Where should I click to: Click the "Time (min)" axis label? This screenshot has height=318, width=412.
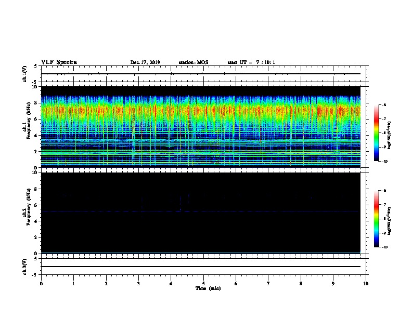click(x=208, y=288)
